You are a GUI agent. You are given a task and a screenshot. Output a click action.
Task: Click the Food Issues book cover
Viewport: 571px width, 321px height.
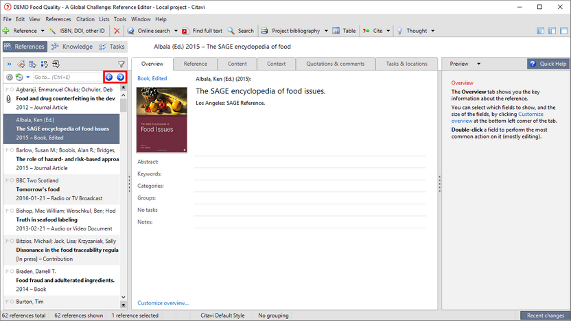162,120
